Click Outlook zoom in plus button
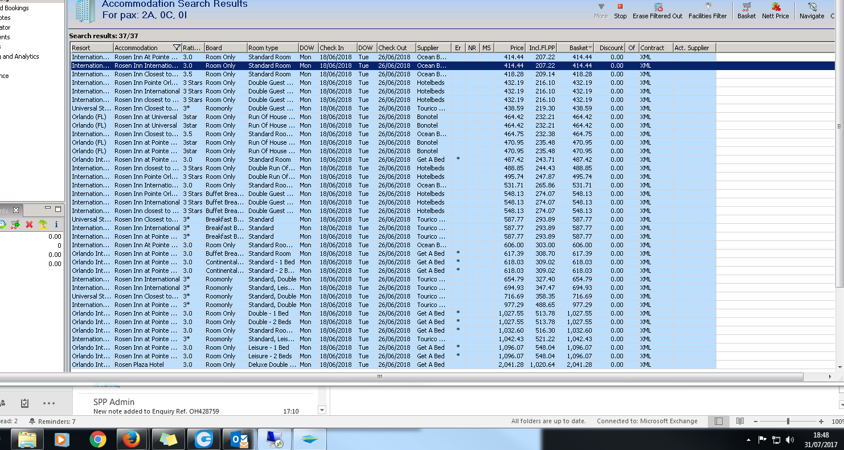The image size is (844, 450). point(821,422)
